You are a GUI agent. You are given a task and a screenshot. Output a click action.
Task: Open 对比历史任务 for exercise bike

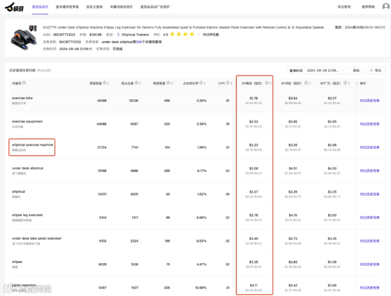(x=370, y=101)
